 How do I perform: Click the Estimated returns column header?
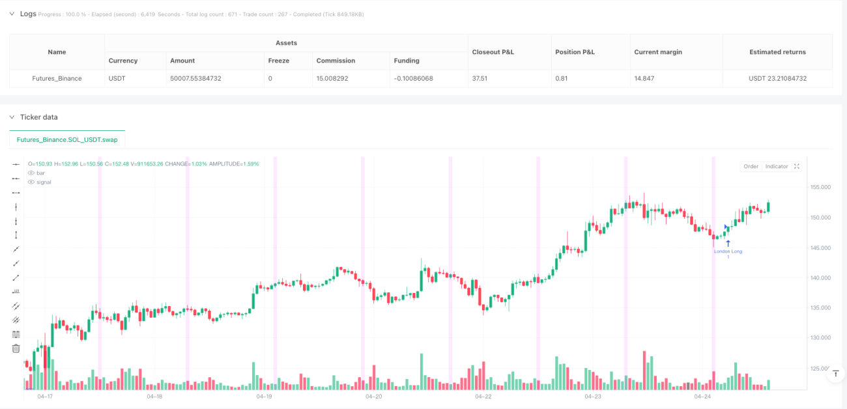pyautogui.click(x=777, y=52)
